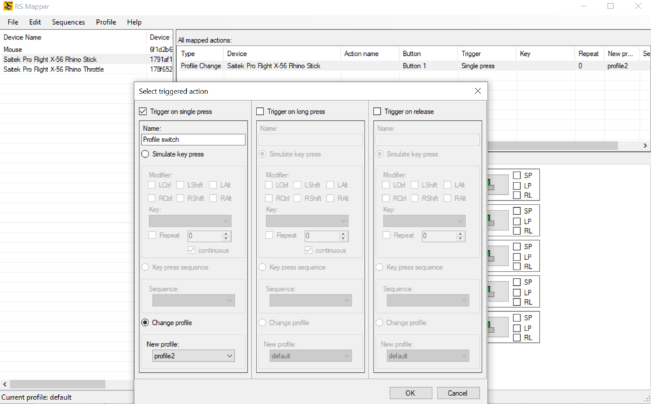Screen dimensions: 651x404
Task: Open the Help menu
Action: pos(134,22)
